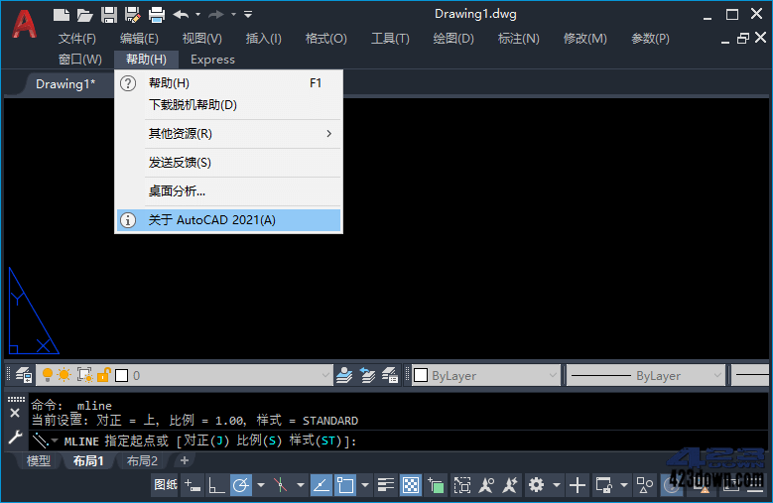Image resolution: width=773 pixels, height=503 pixels.
Task: Click the Plot printer icon
Action: click(156, 15)
